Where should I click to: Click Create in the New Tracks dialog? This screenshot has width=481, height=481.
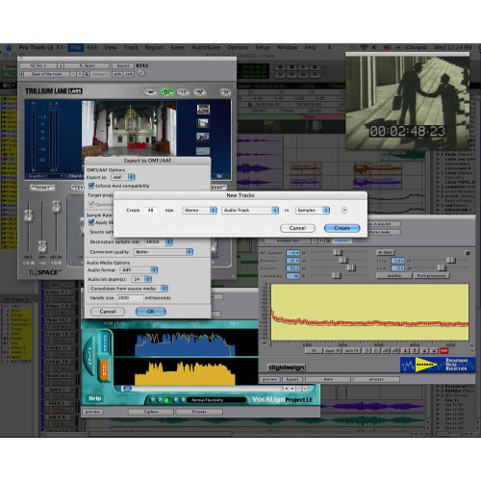(x=342, y=228)
